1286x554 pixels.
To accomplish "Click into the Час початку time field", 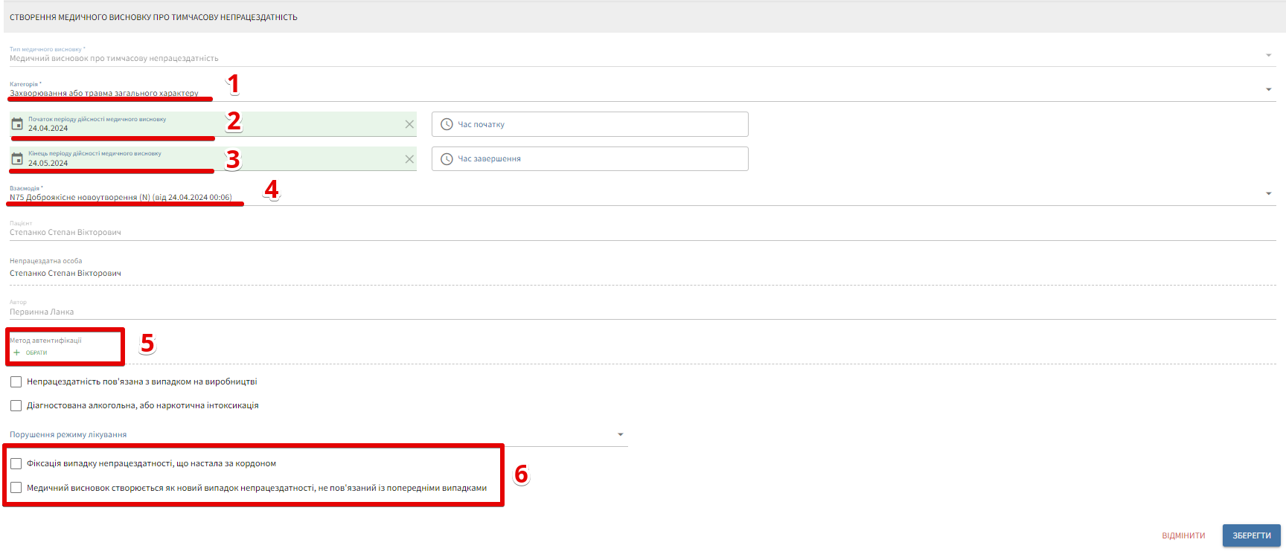I will pos(595,124).
